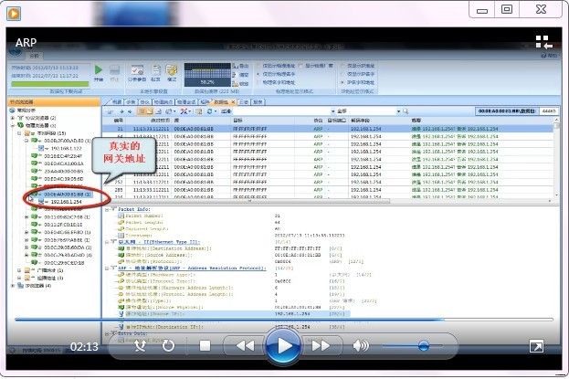Click the export icon beside buffer map
Image resolution: width=569 pixels, height=379 pixels.
[235, 66]
